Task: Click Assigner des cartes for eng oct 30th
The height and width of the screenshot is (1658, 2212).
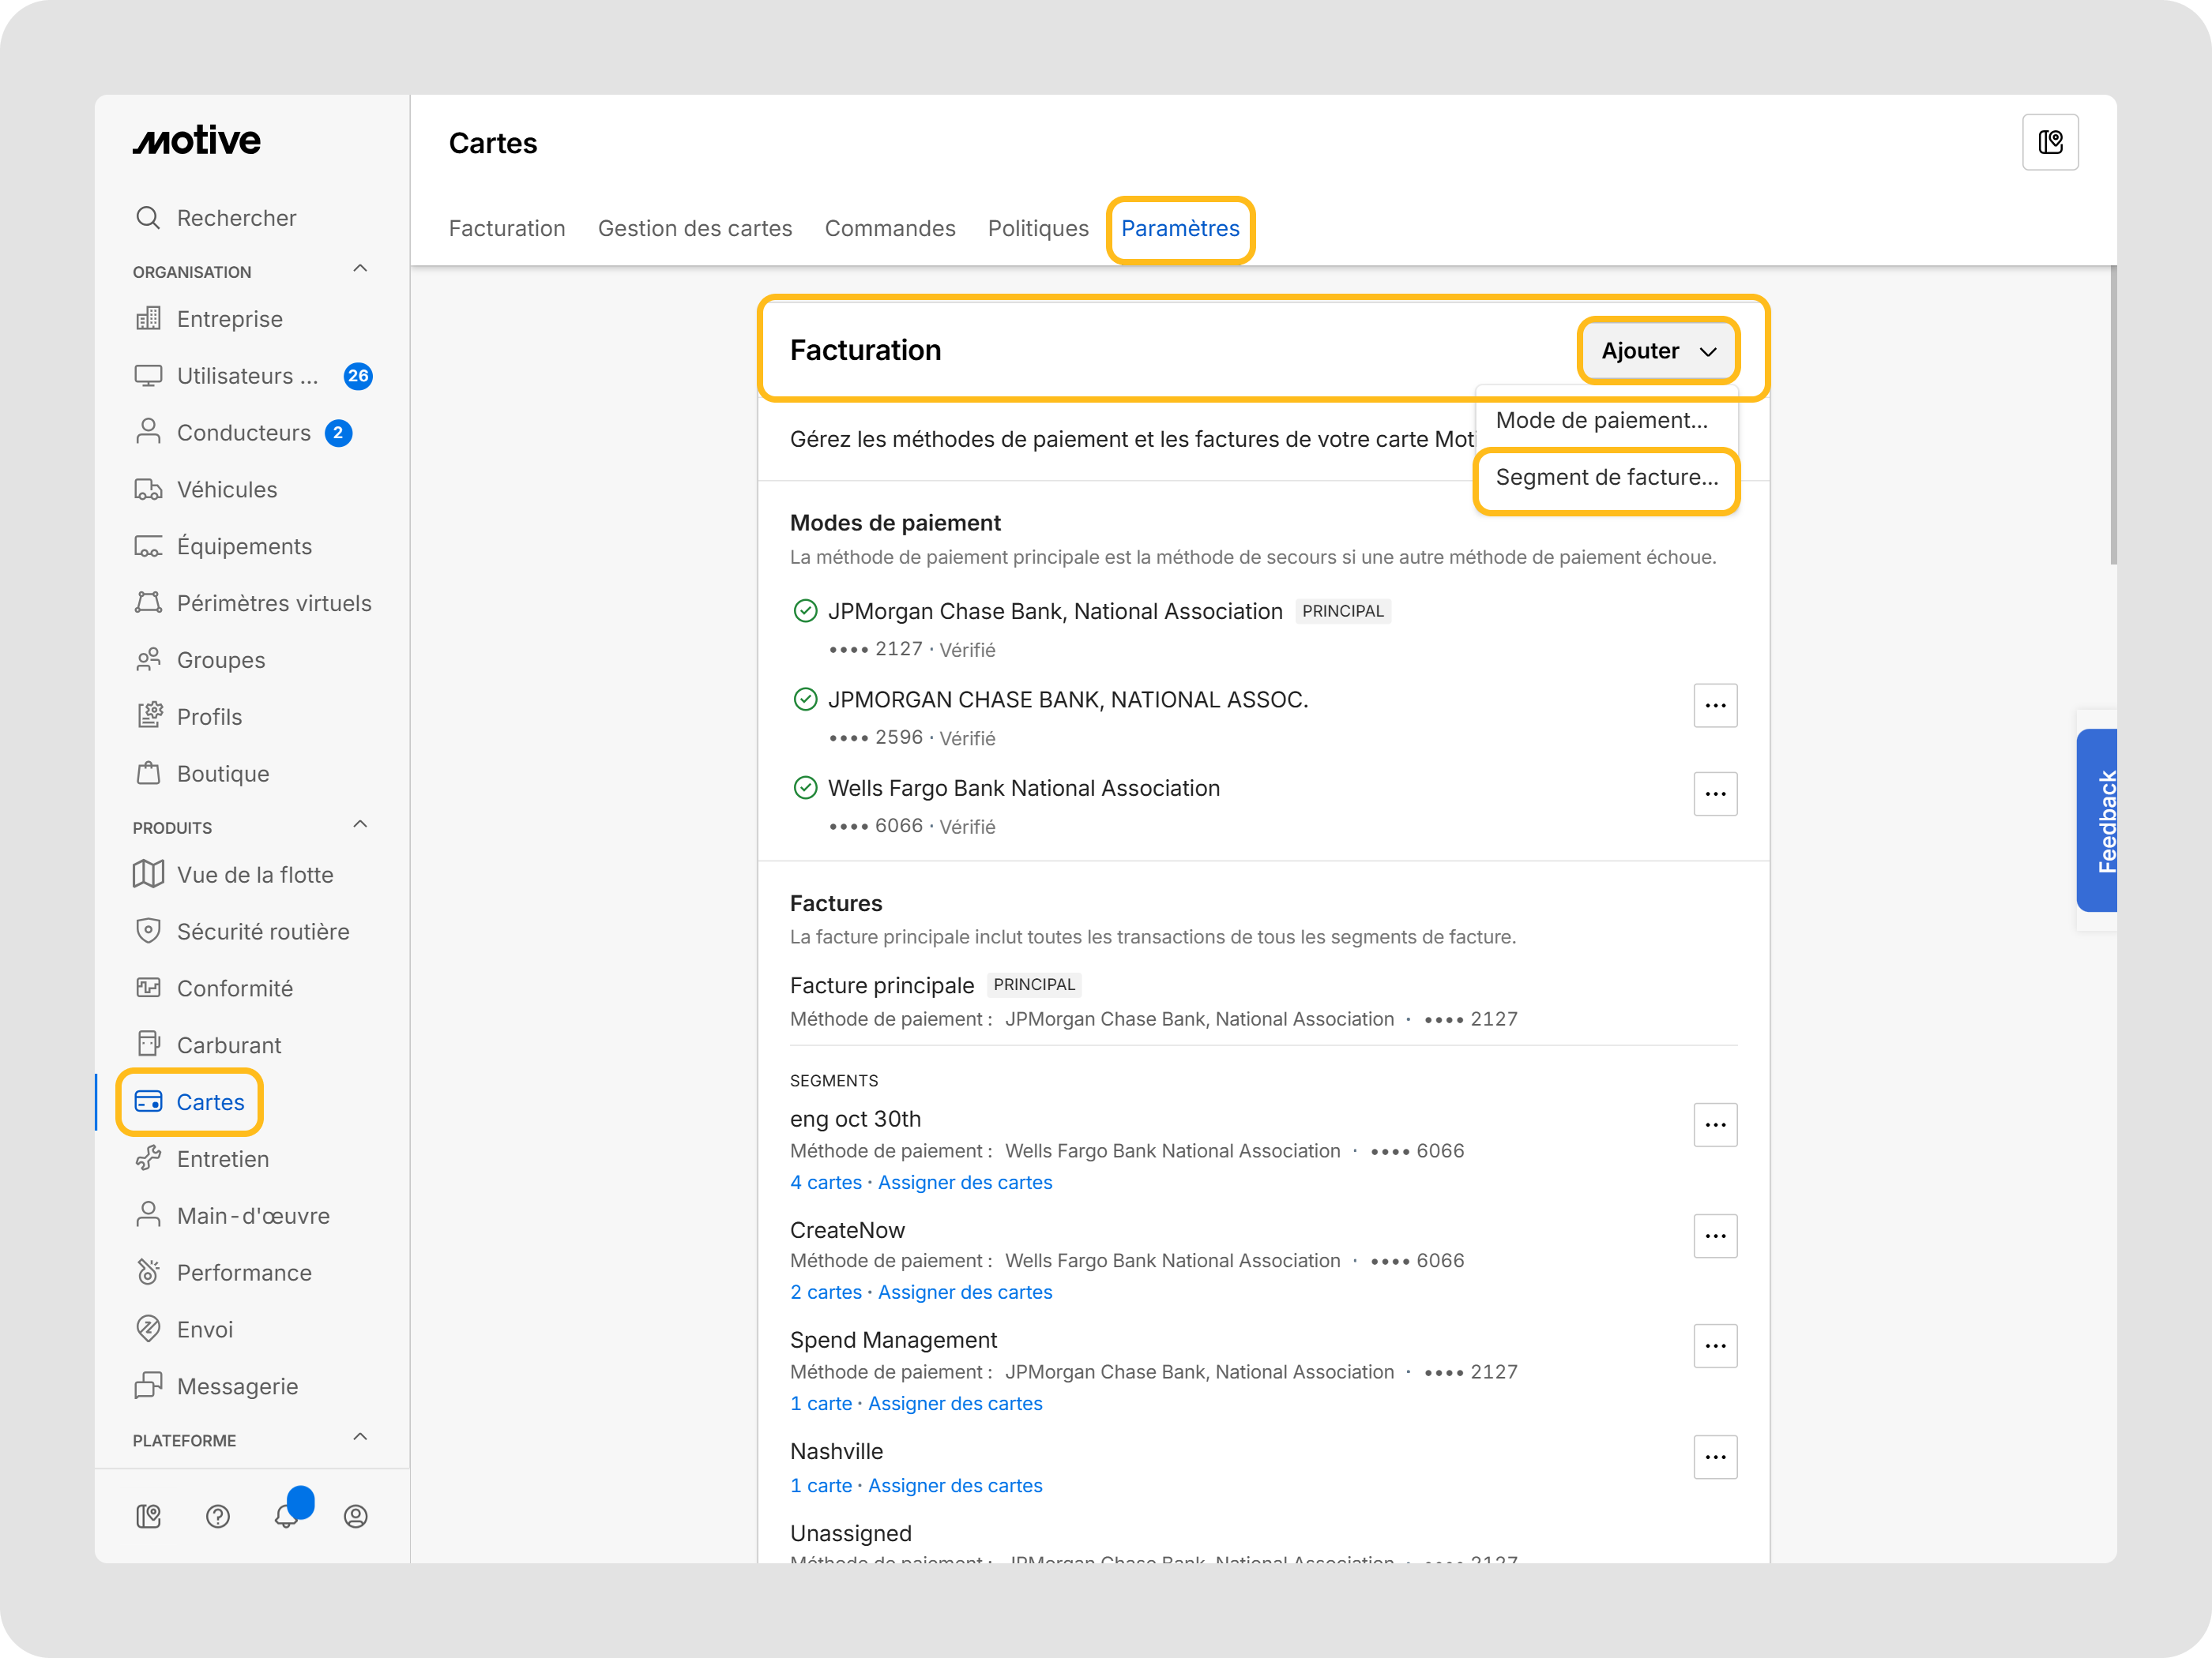Action: [965, 1182]
